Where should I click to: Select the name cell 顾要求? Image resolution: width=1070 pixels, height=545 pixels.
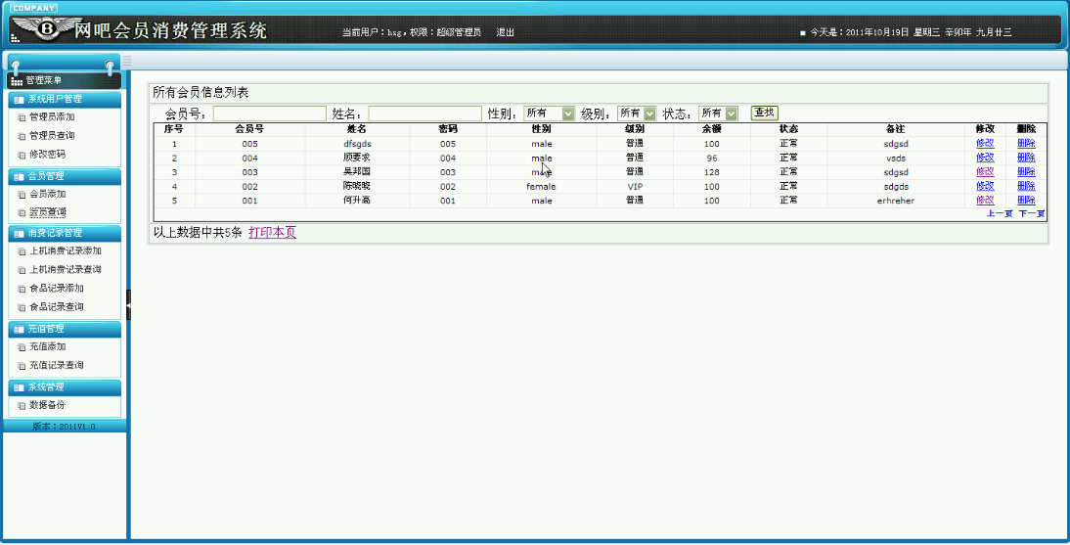(x=357, y=158)
